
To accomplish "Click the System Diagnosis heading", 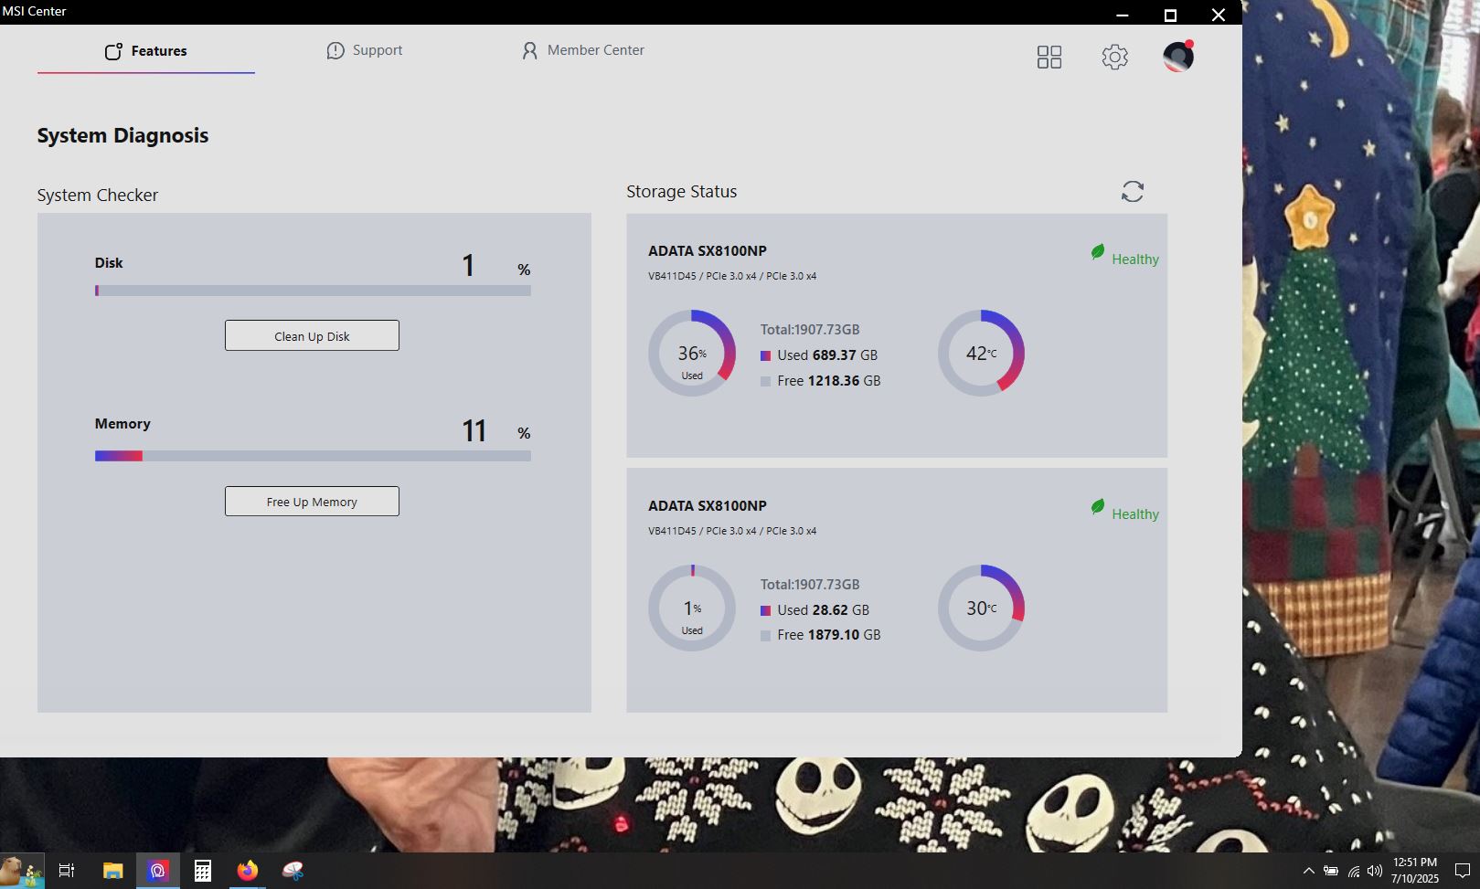I will (122, 135).
